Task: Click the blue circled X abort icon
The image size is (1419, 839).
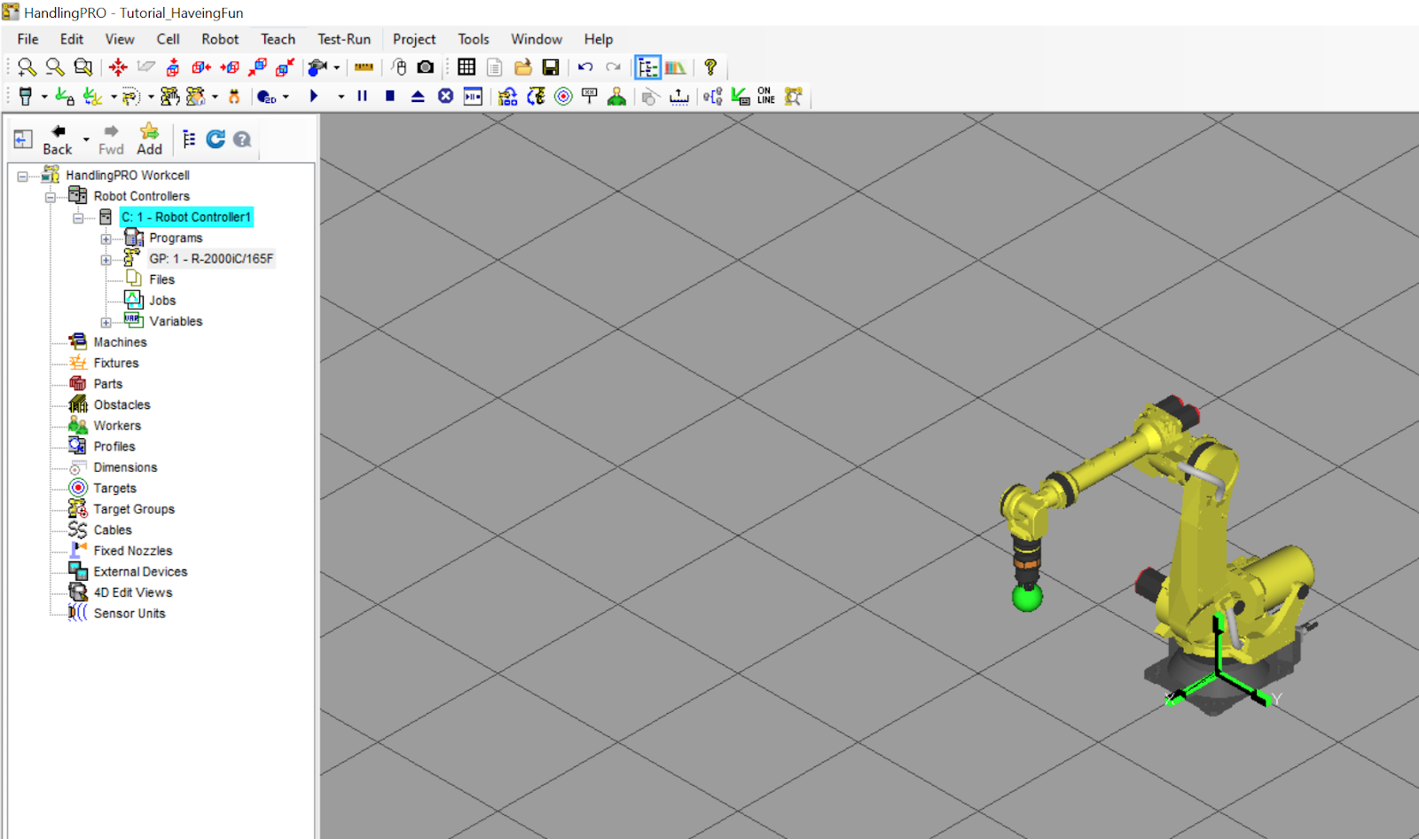Action: coord(446,96)
